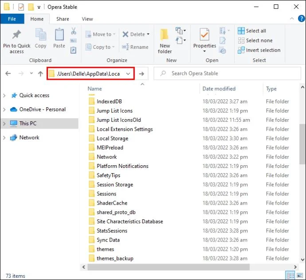Viewport: 306px width, 280px height.
Task: Open the Help question mark icon
Action: (x=301, y=19)
